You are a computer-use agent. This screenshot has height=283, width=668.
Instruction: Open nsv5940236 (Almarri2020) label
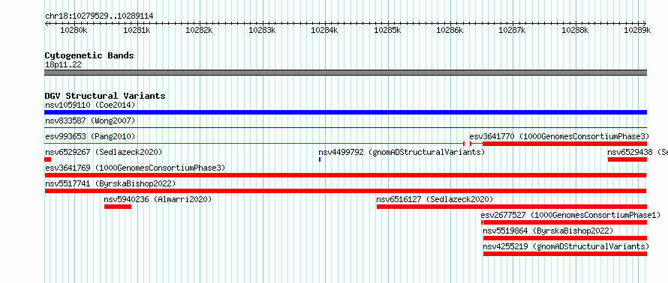pyautogui.click(x=158, y=199)
